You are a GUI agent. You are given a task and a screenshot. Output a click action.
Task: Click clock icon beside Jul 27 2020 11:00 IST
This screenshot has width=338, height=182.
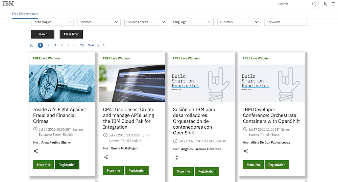click(245, 129)
